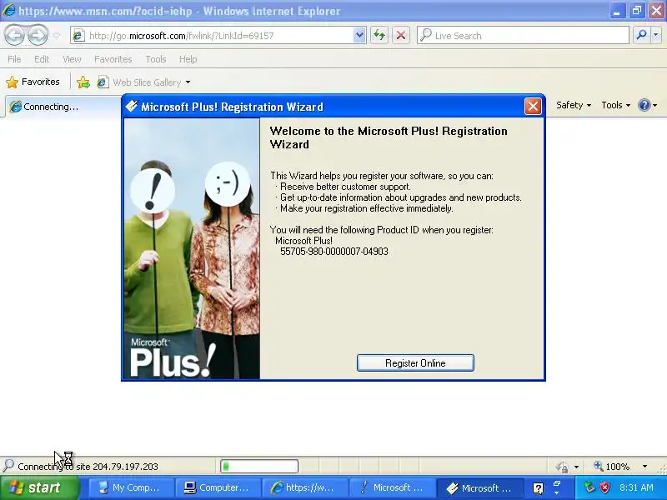Click the Live Search box
The image size is (667, 500).
524,36
